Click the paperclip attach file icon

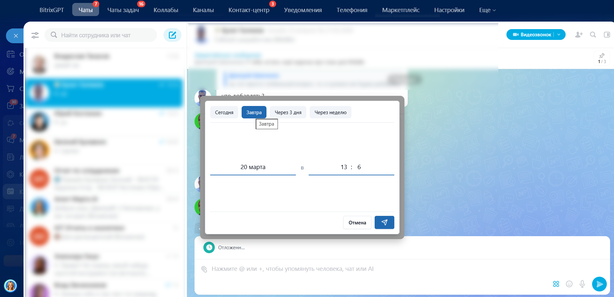[204, 269]
